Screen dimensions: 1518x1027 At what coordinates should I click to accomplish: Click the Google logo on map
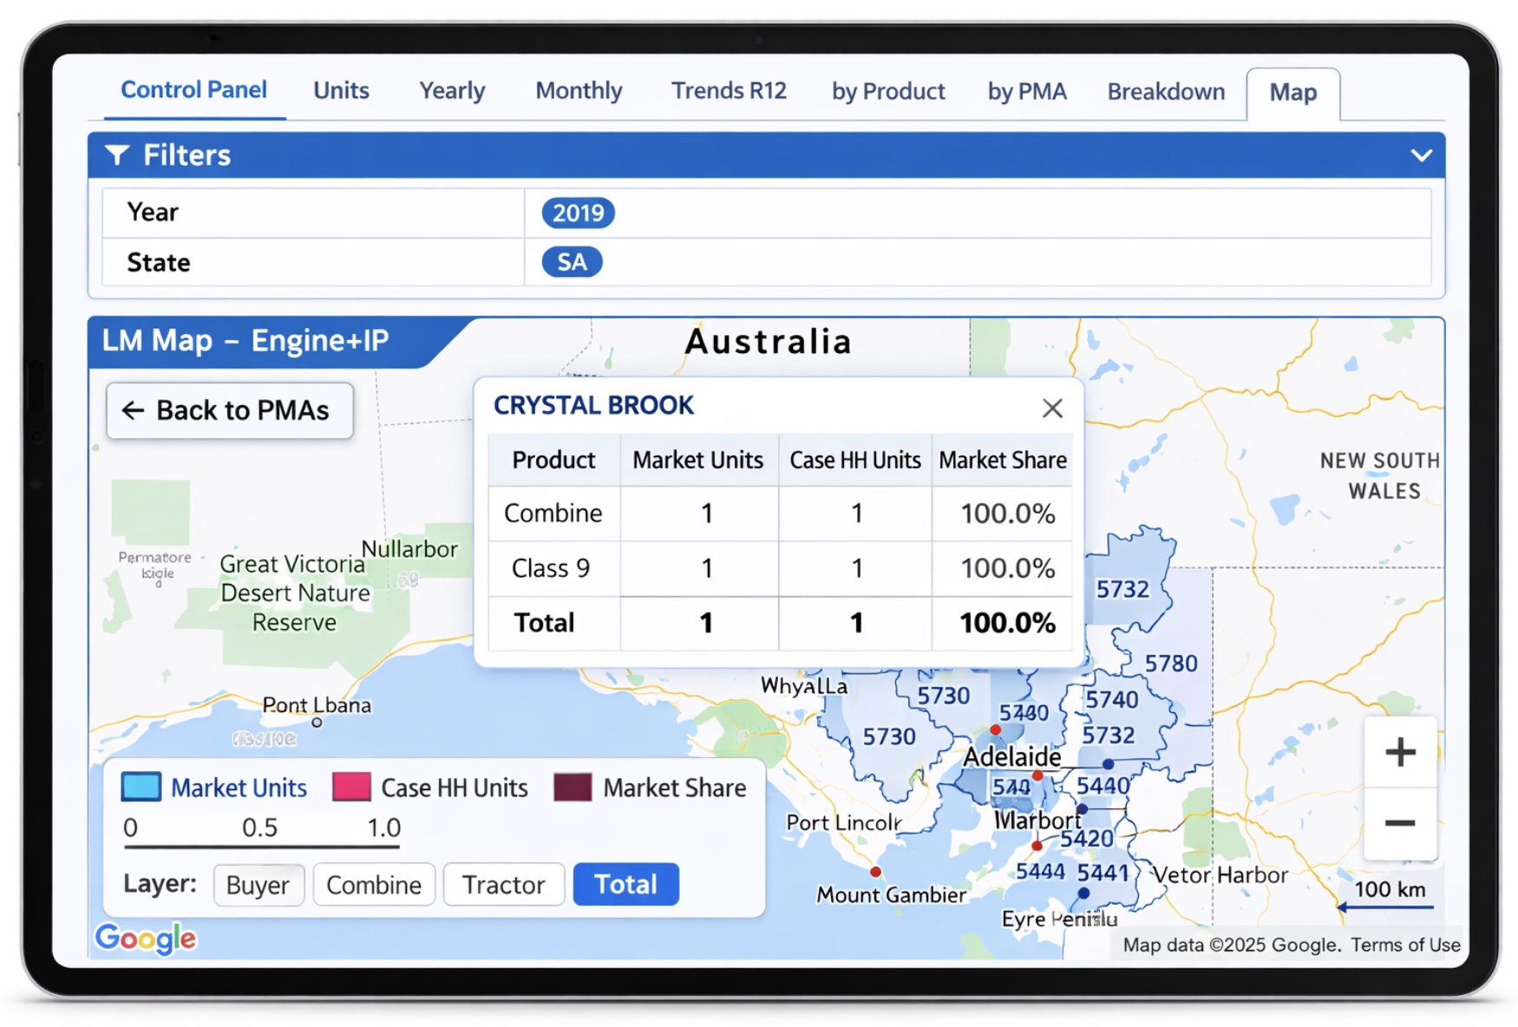(146, 938)
